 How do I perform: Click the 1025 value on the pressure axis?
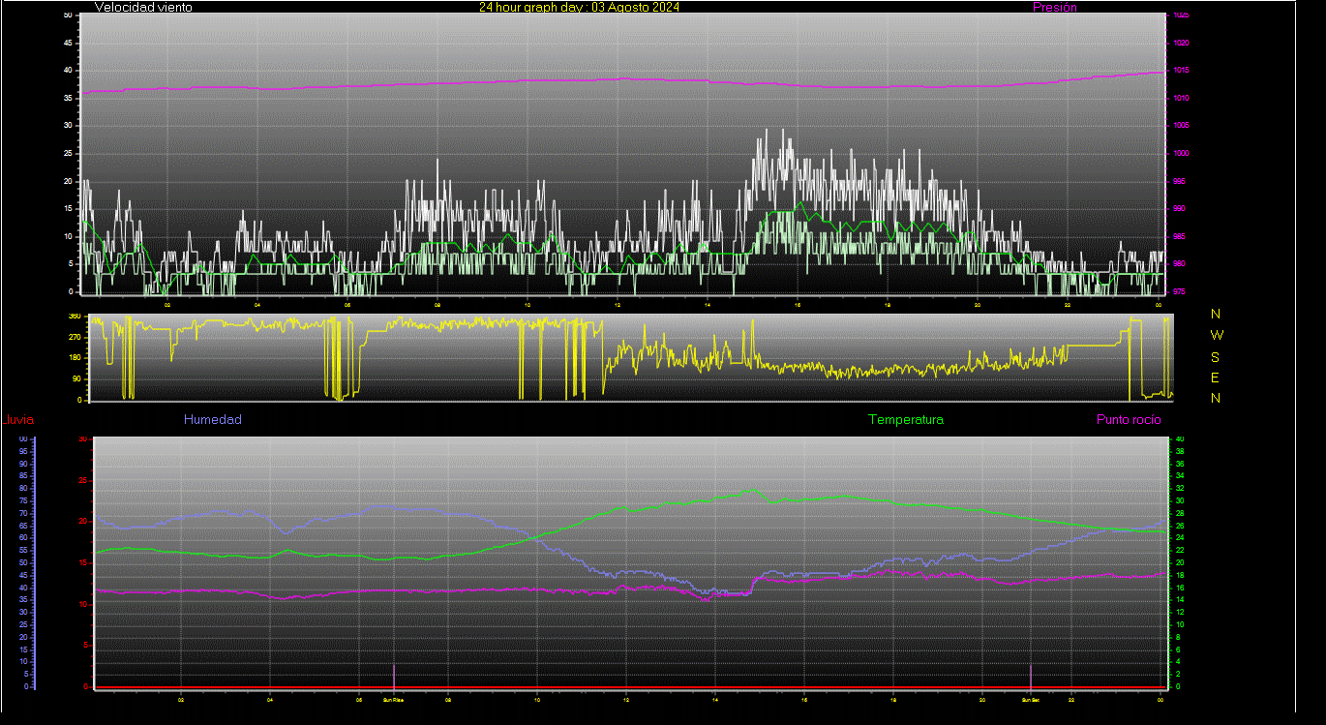click(x=1180, y=15)
